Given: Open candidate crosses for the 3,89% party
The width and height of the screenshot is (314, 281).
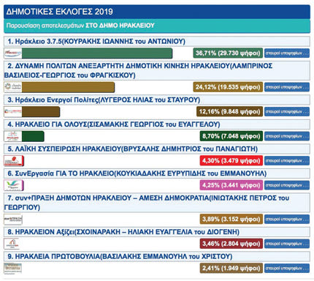Looking at the screenshot, I should 287,219.
